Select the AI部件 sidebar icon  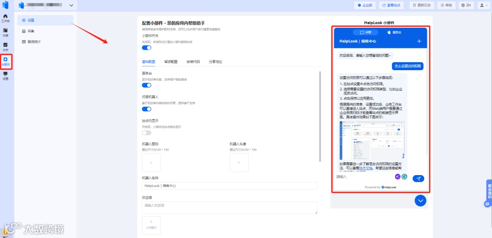(x=5, y=61)
